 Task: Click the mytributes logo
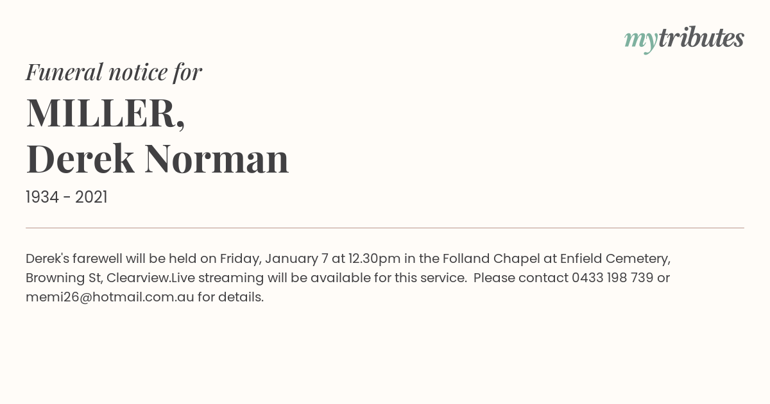[683, 38]
